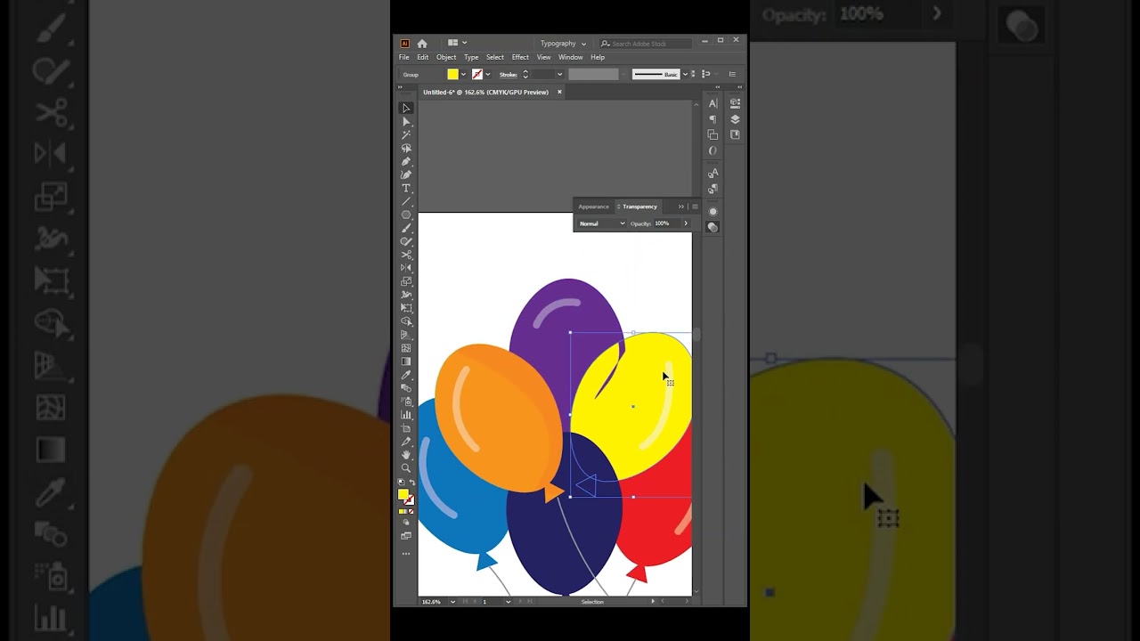Image resolution: width=1140 pixels, height=641 pixels.
Task: Choose the Curvature tool
Action: pyautogui.click(x=406, y=174)
